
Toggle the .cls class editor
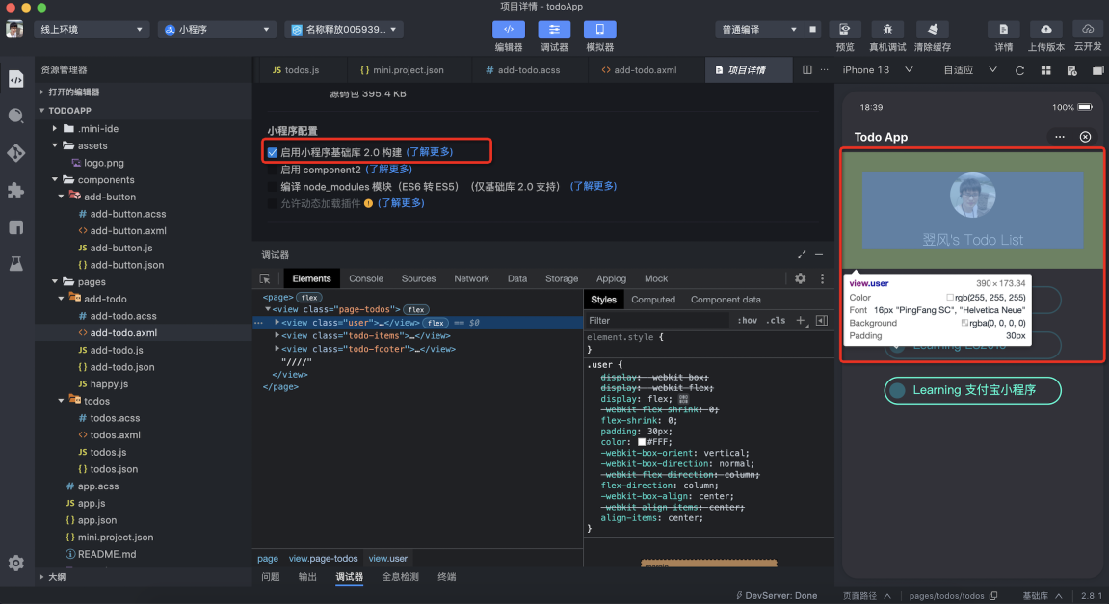click(x=777, y=321)
